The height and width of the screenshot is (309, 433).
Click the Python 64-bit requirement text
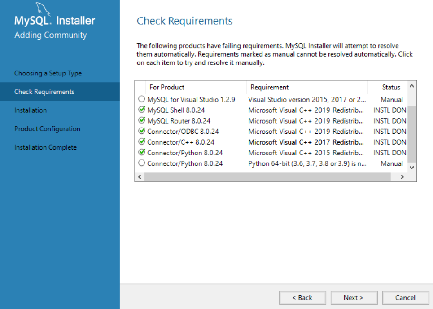point(307,163)
